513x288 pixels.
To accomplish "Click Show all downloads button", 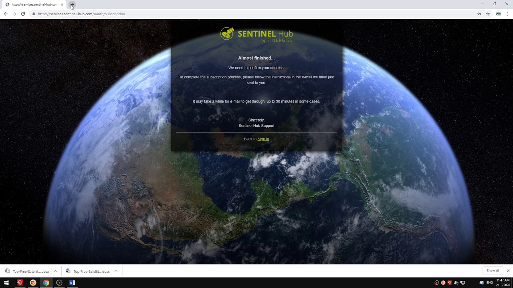I will (493, 271).
